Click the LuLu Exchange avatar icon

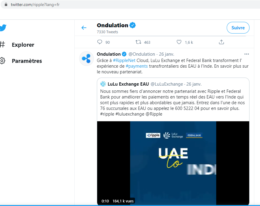pyautogui.click(x=103, y=84)
